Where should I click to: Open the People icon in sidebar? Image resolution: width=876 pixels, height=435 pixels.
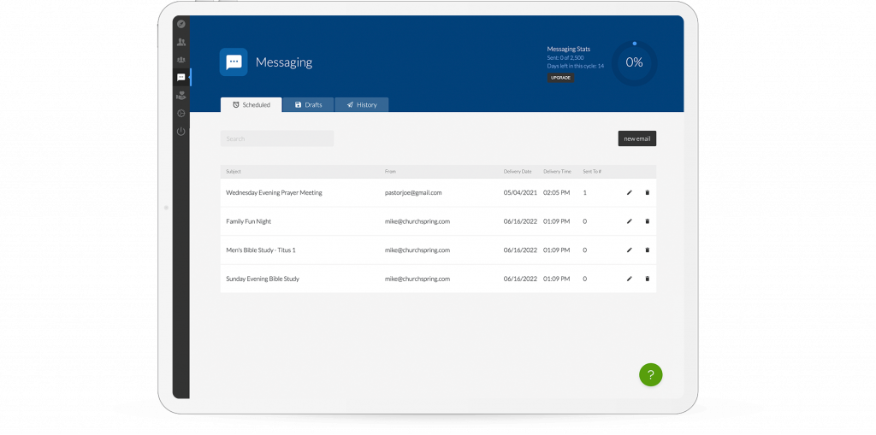point(181,42)
